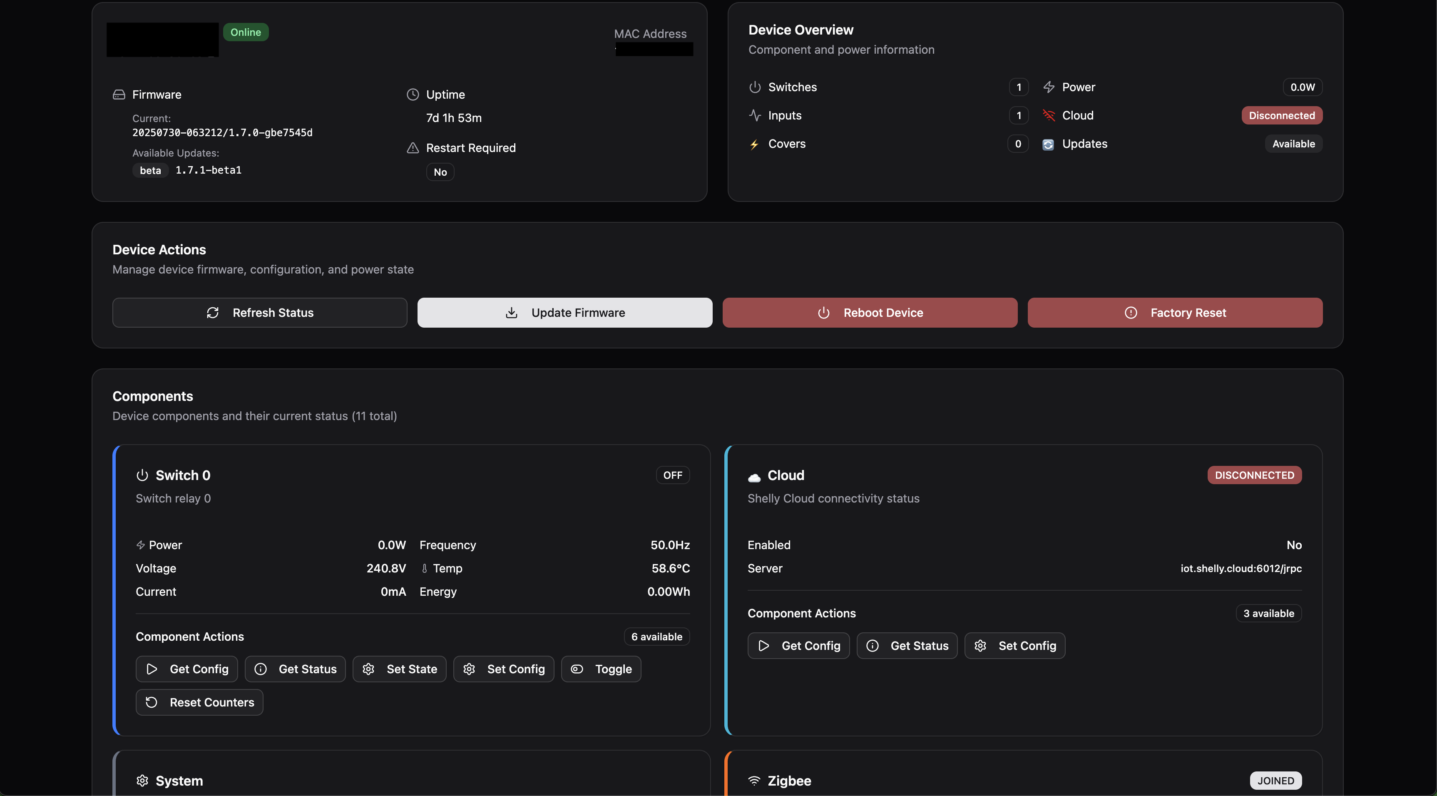Open Set Config for Switch 0
Screen dimensions: 1437x796
[x=504, y=669]
